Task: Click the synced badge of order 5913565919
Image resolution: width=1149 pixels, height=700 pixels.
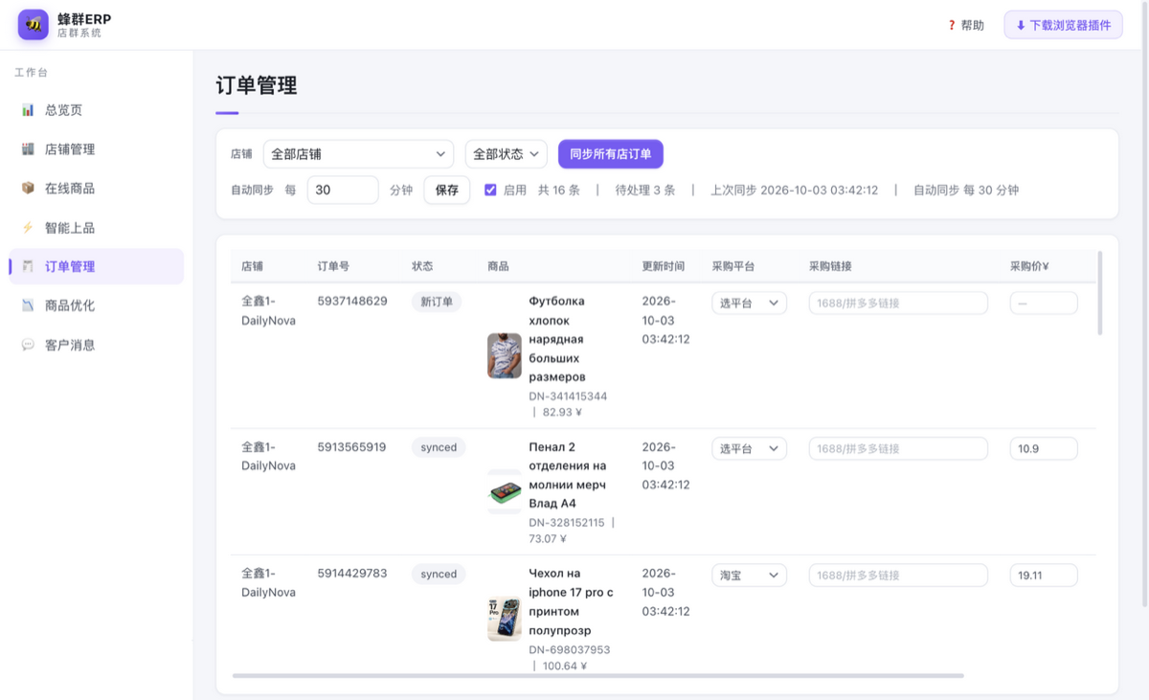Action: (439, 447)
